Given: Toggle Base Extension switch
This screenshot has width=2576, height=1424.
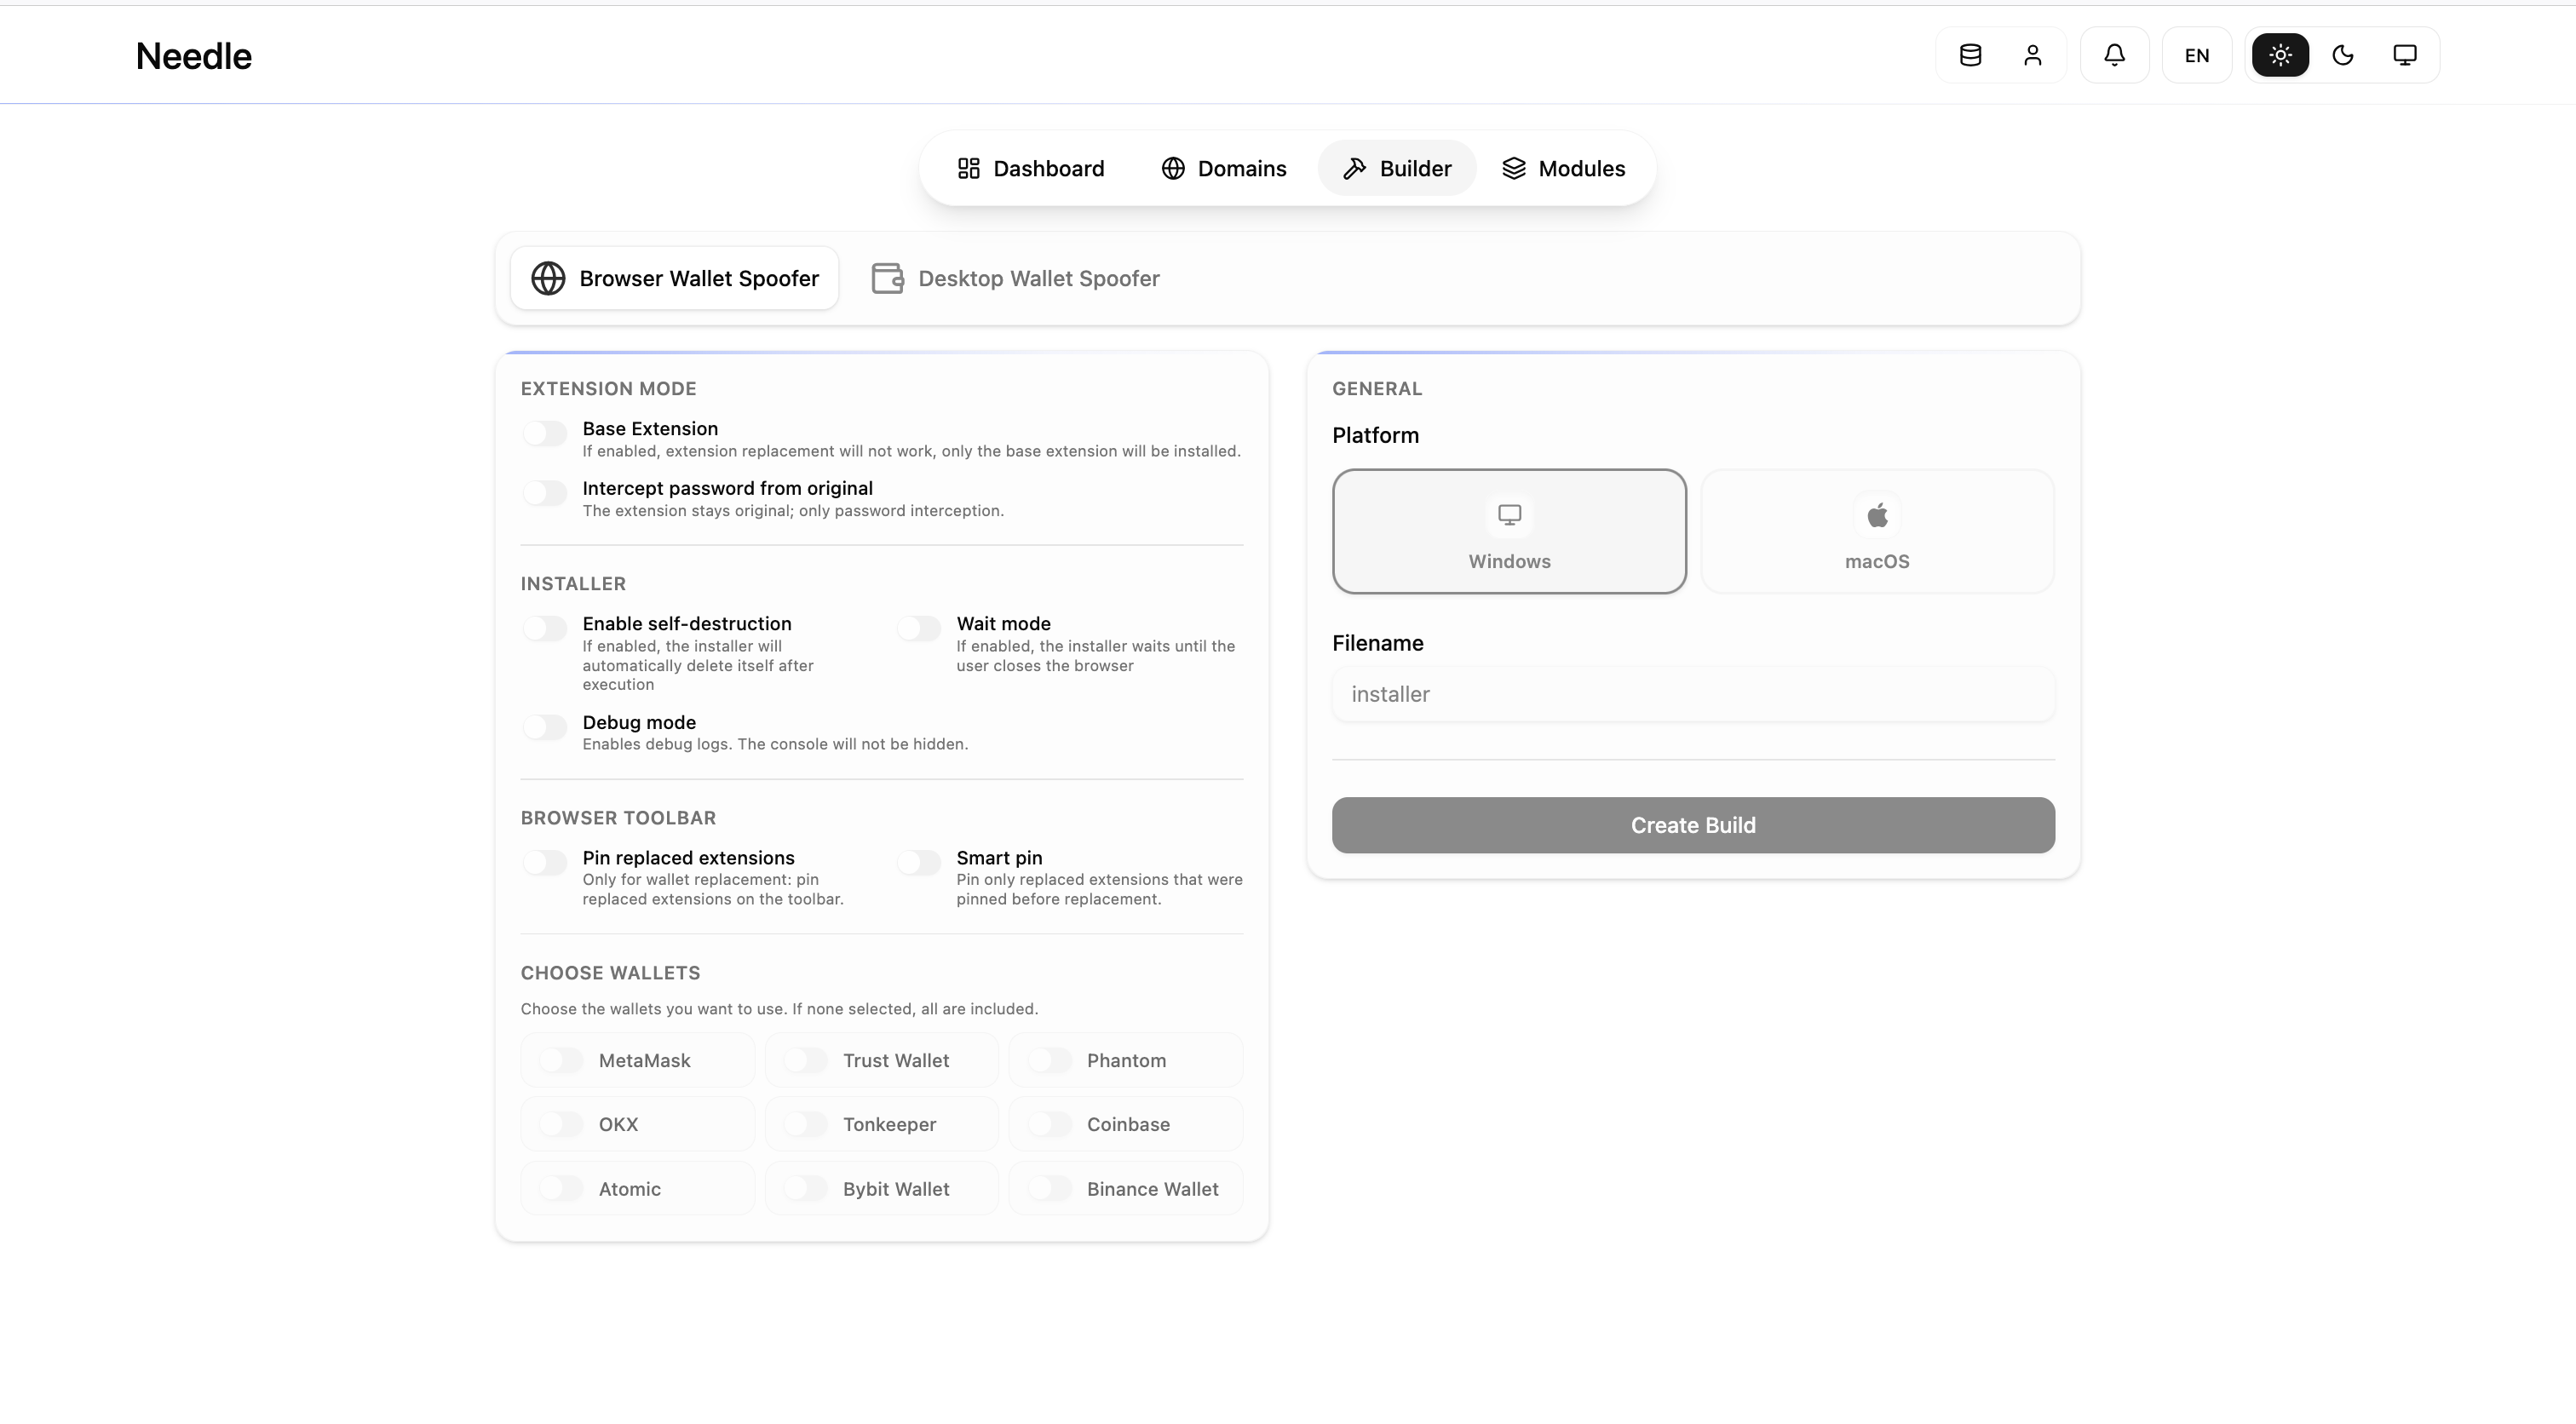Looking at the screenshot, I should tap(545, 433).
